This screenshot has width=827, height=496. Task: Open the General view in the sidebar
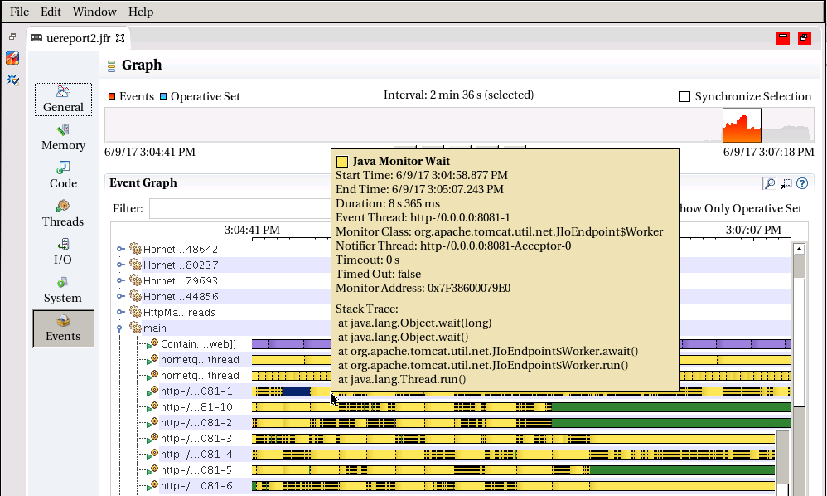62,99
